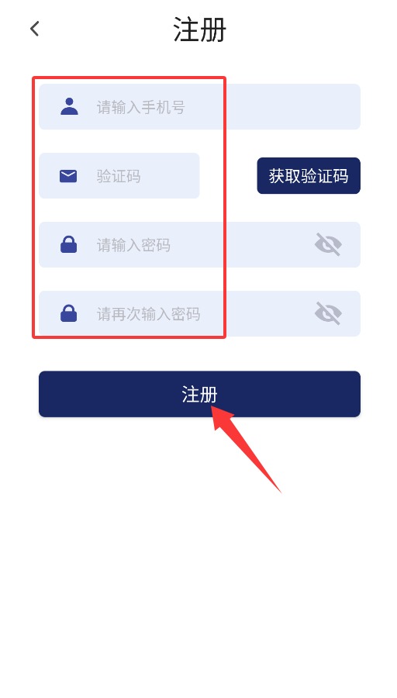Click the 注册 page title at top
This screenshot has height=698, width=397.
[200, 29]
